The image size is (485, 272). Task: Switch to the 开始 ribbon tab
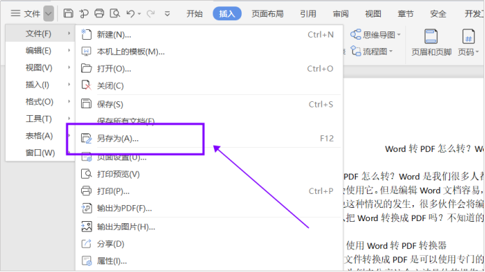coord(194,13)
